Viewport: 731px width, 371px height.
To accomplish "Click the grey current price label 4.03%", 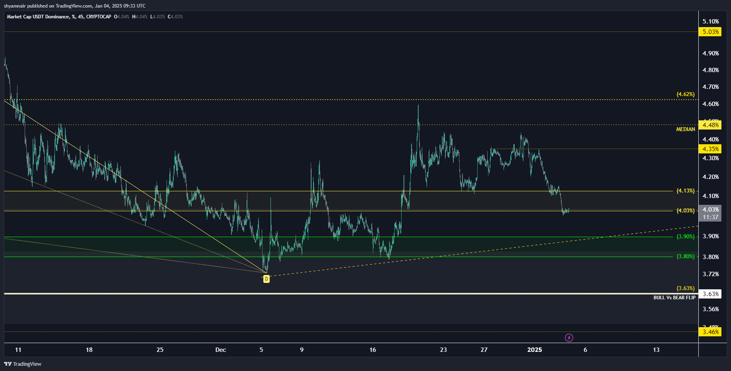I will pos(710,210).
